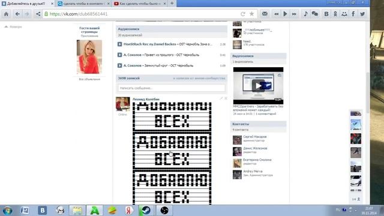Reload the page with the refresh icon

pos(242,14)
